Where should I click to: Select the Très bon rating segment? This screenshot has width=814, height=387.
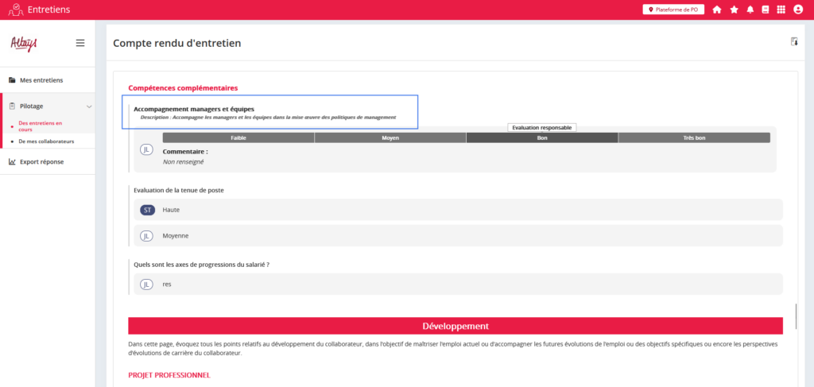[693, 137]
